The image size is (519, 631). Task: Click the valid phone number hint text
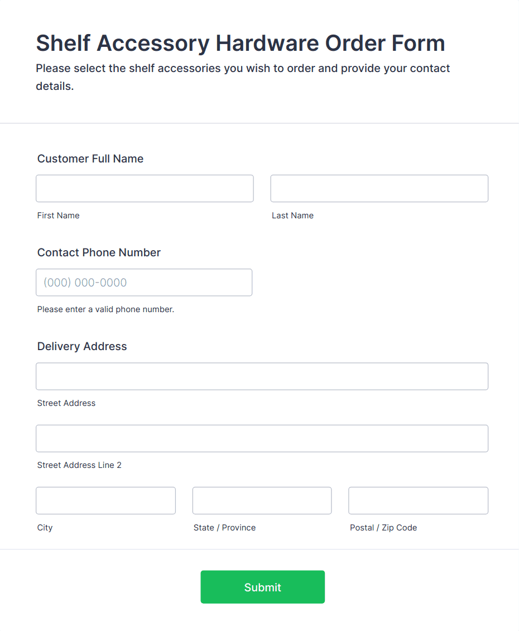(105, 309)
